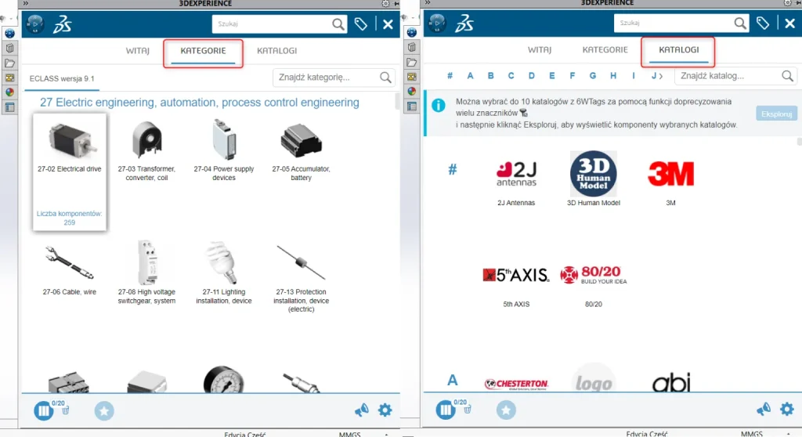Viewport: 802px width, 437px height.
Task: Click search magnifier in left Szukaj box
Action: (x=338, y=24)
